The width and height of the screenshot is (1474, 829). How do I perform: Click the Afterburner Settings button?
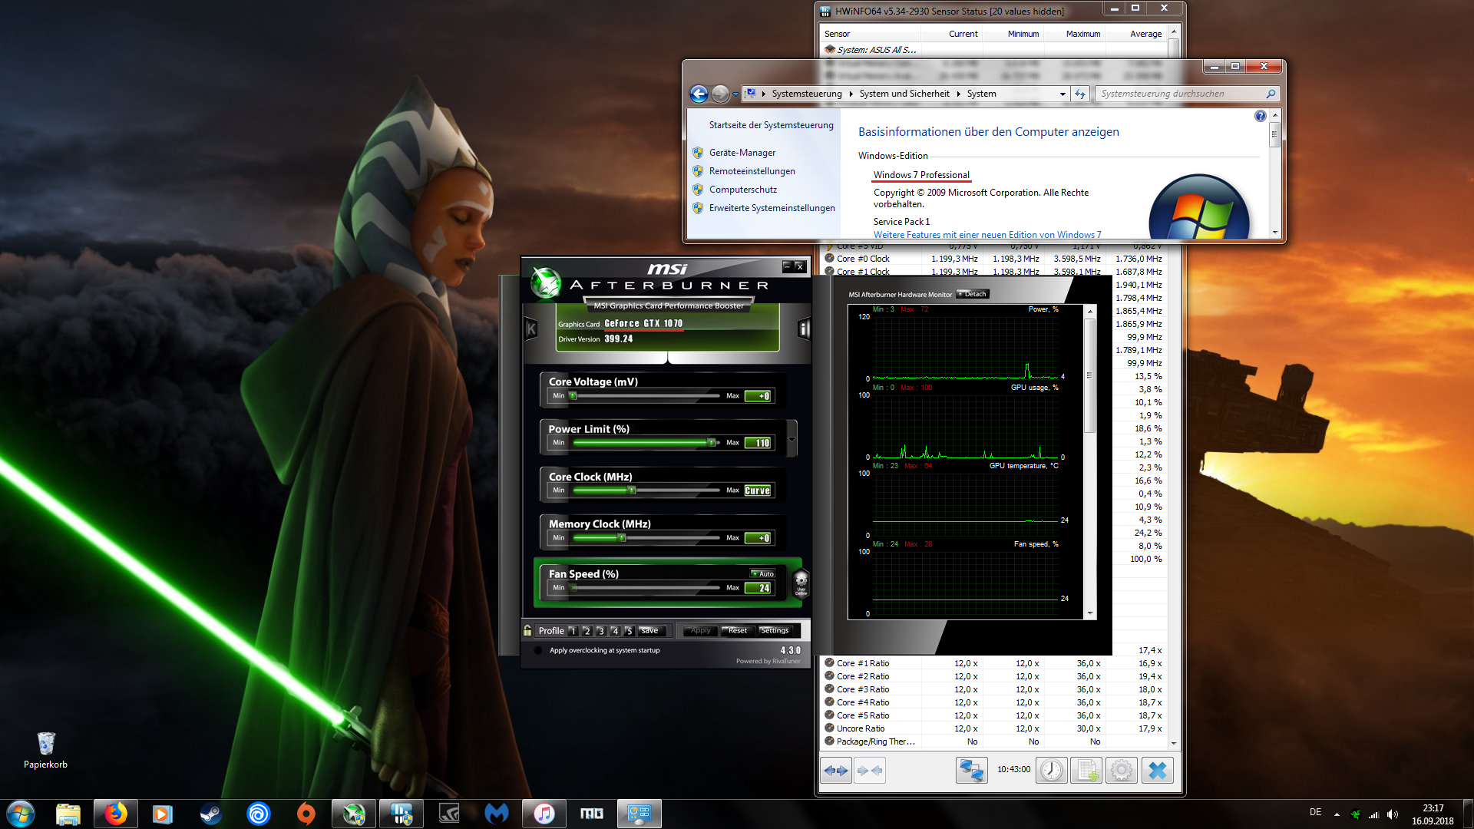(x=775, y=630)
